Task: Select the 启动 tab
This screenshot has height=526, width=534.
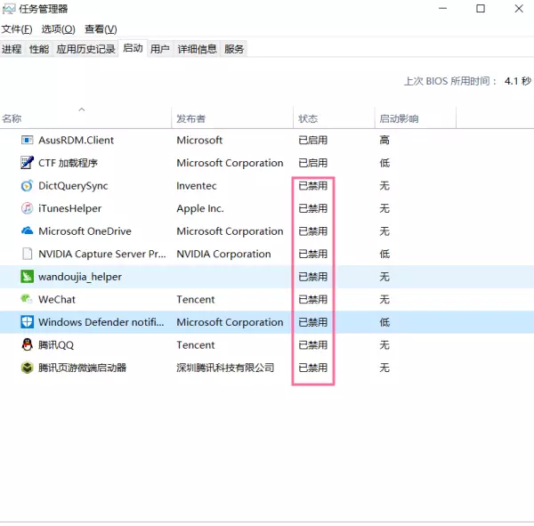Action: click(133, 48)
